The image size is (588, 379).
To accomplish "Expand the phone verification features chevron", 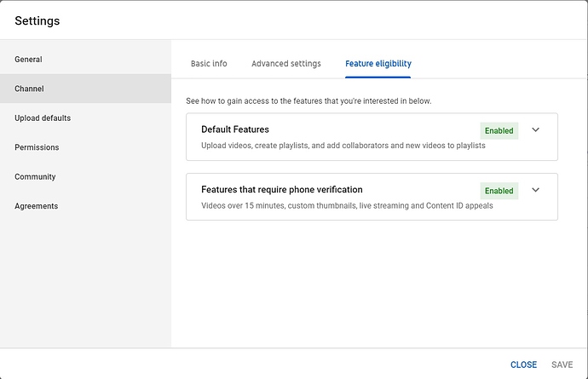I will [x=535, y=190].
